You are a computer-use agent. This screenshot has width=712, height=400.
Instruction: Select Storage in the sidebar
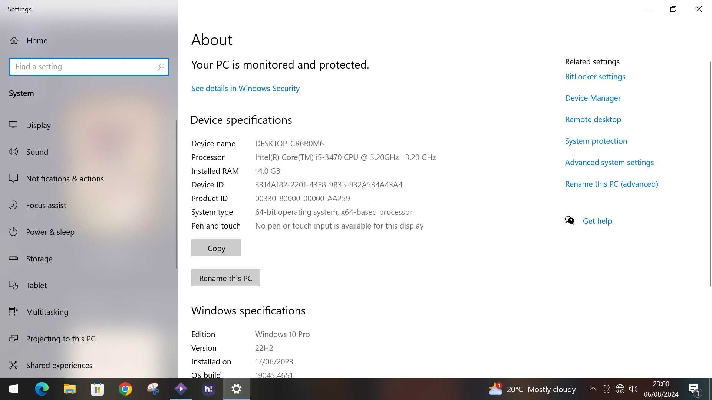(x=39, y=259)
